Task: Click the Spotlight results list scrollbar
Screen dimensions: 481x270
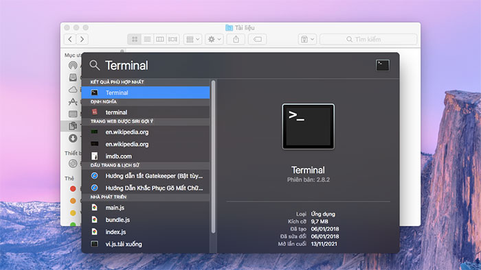Action: tap(213, 156)
